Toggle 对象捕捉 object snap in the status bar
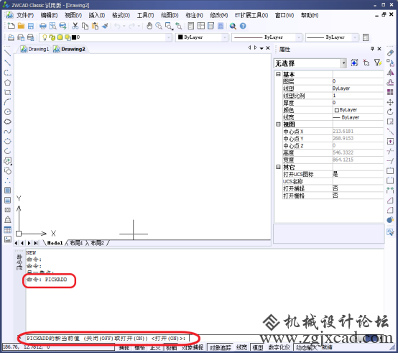The image size is (398, 353). [193, 347]
